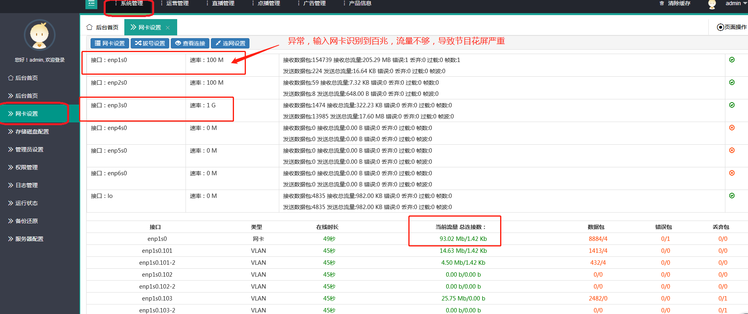This screenshot has width=748, height=314.
Task: Click the 网卡设置 list toolbar button
Action: click(x=110, y=43)
